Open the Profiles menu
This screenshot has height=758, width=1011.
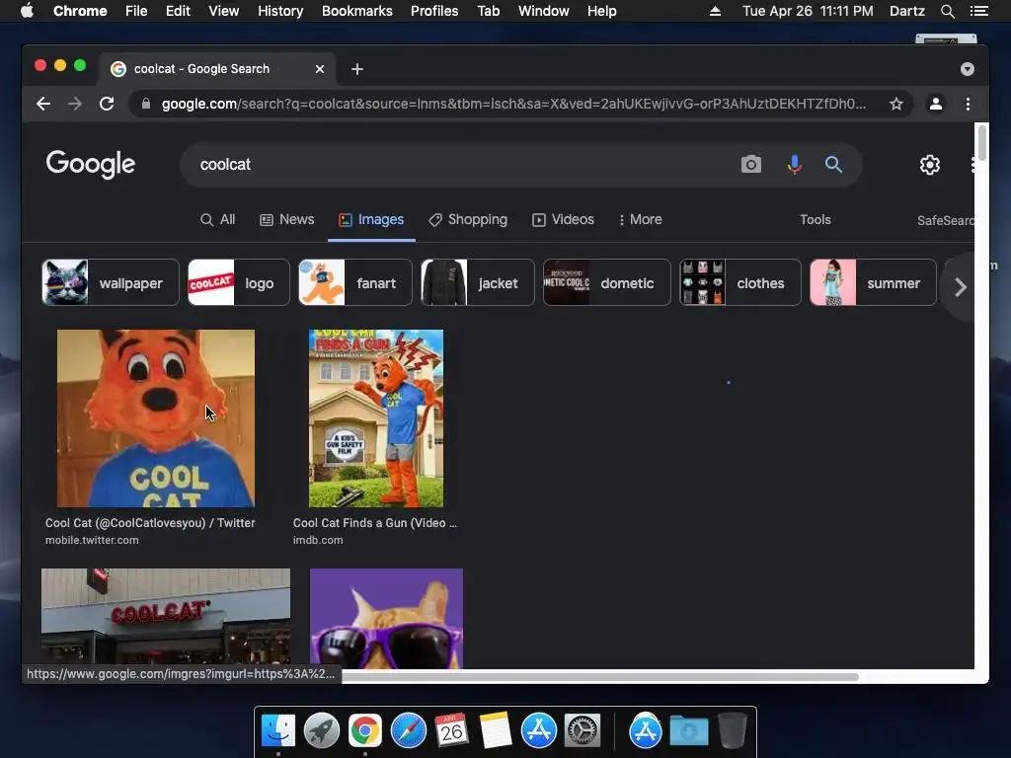tap(434, 11)
